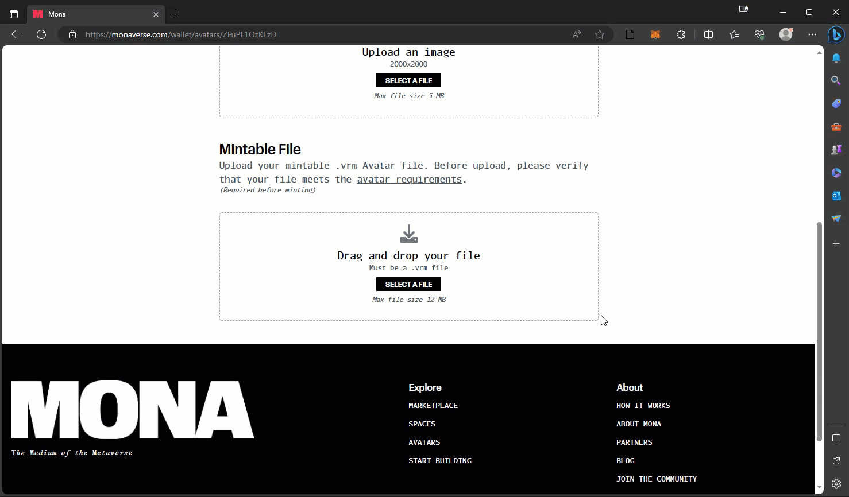Click the Read aloud icon in address bar

click(577, 34)
